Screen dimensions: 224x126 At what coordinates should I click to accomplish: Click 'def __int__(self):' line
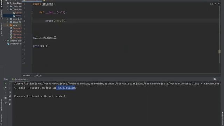53,13
